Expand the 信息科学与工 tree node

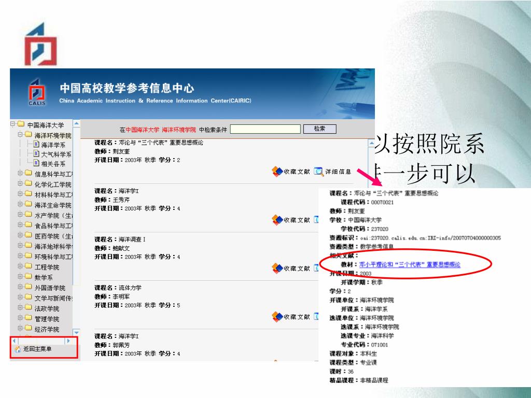tap(20, 173)
